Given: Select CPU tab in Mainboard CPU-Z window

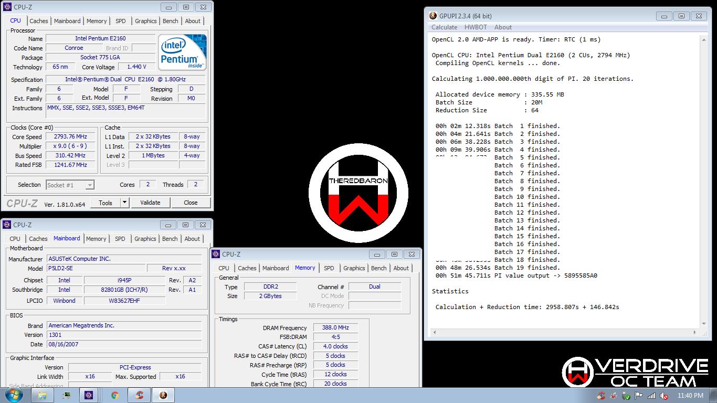Looking at the screenshot, I should (15, 239).
